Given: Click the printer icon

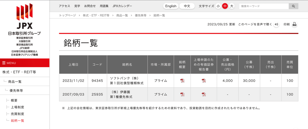Looking at the screenshot, I should 295,24.
